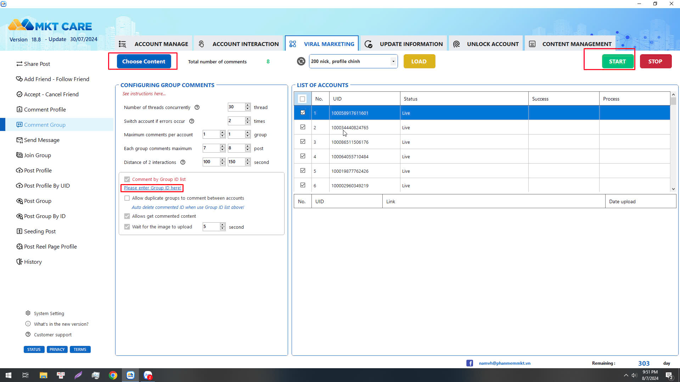Decrease the Switch account times spinner
The width and height of the screenshot is (680, 382).
[248, 123]
